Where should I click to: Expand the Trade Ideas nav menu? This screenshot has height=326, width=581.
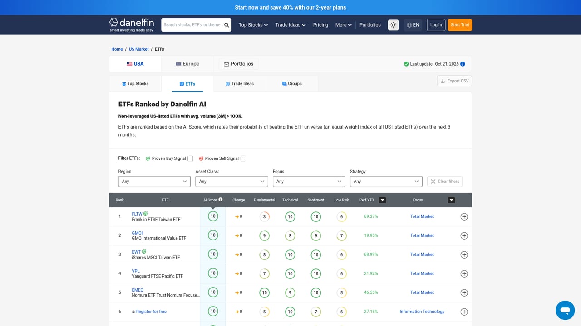click(290, 25)
